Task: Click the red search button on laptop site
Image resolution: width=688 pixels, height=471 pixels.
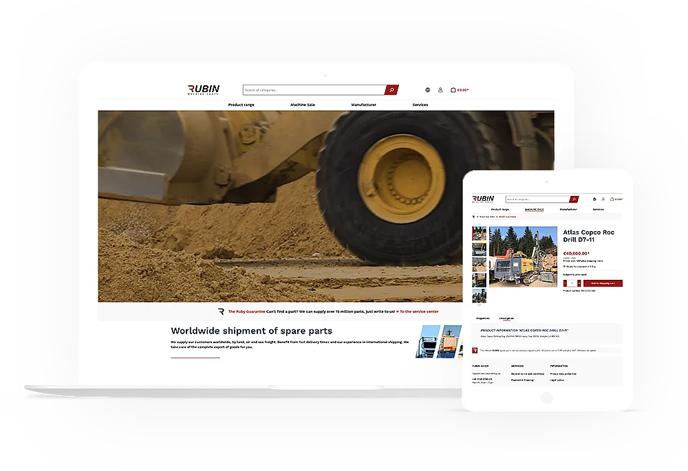Action: (x=391, y=90)
